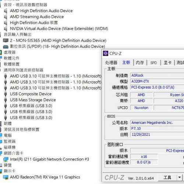Expand the 韌體 category

coord(8,124)
